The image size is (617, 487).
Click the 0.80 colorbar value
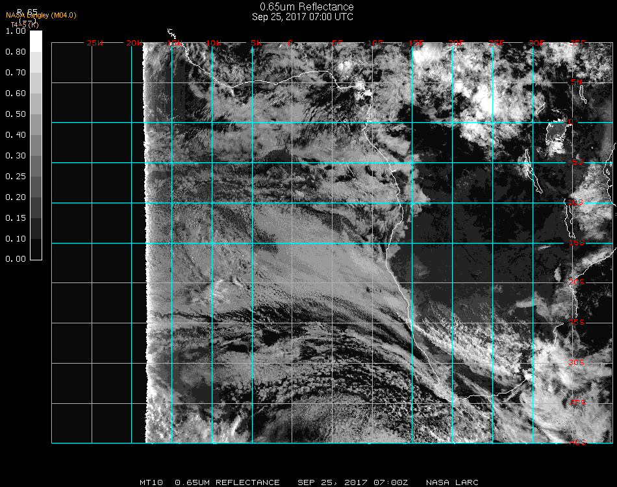pyautogui.click(x=16, y=52)
